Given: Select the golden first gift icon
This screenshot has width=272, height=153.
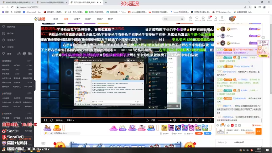Looking at the screenshot, I should [x=164, y=128].
